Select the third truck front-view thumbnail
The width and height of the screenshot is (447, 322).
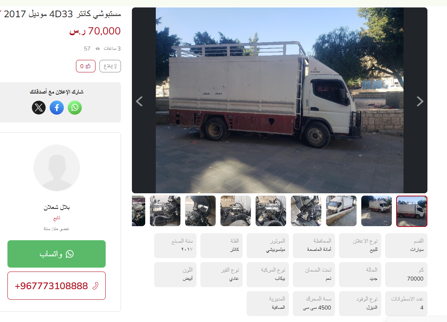pos(341,211)
